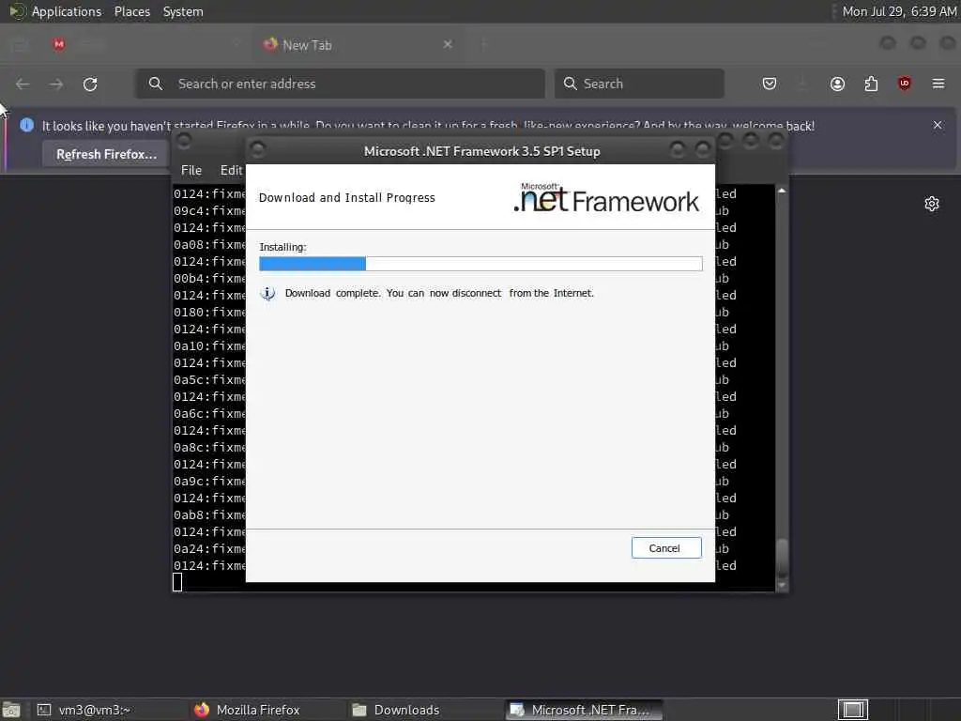Click the uBlock Origin shield icon
This screenshot has width=961, height=721.
tap(904, 84)
